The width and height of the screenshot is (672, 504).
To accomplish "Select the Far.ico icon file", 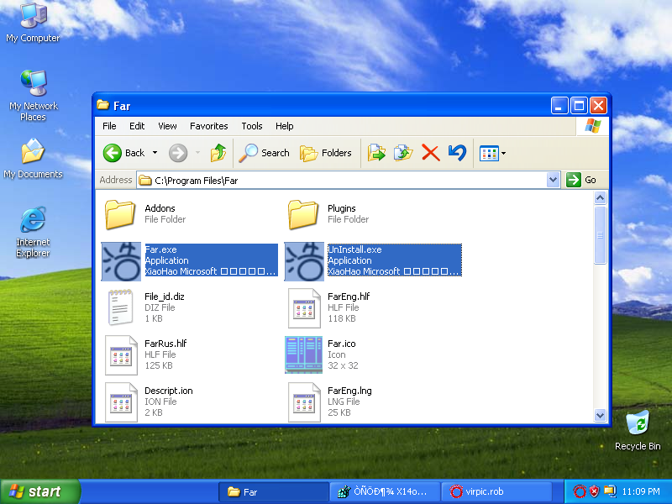I will (303, 354).
